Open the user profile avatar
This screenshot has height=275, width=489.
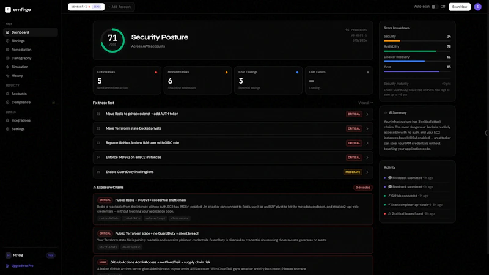coord(477,7)
